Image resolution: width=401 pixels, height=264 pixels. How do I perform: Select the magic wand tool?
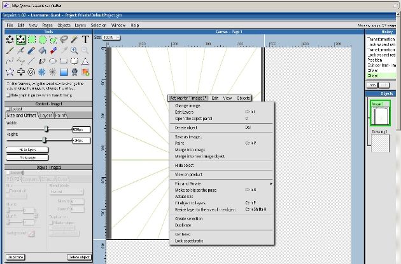(x=74, y=39)
